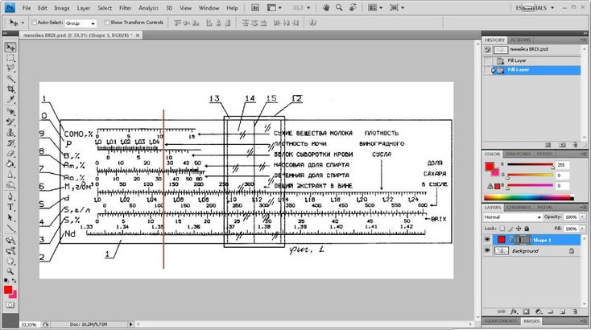Open the Filter menu
The height and width of the screenshot is (330, 591).
[126, 7]
